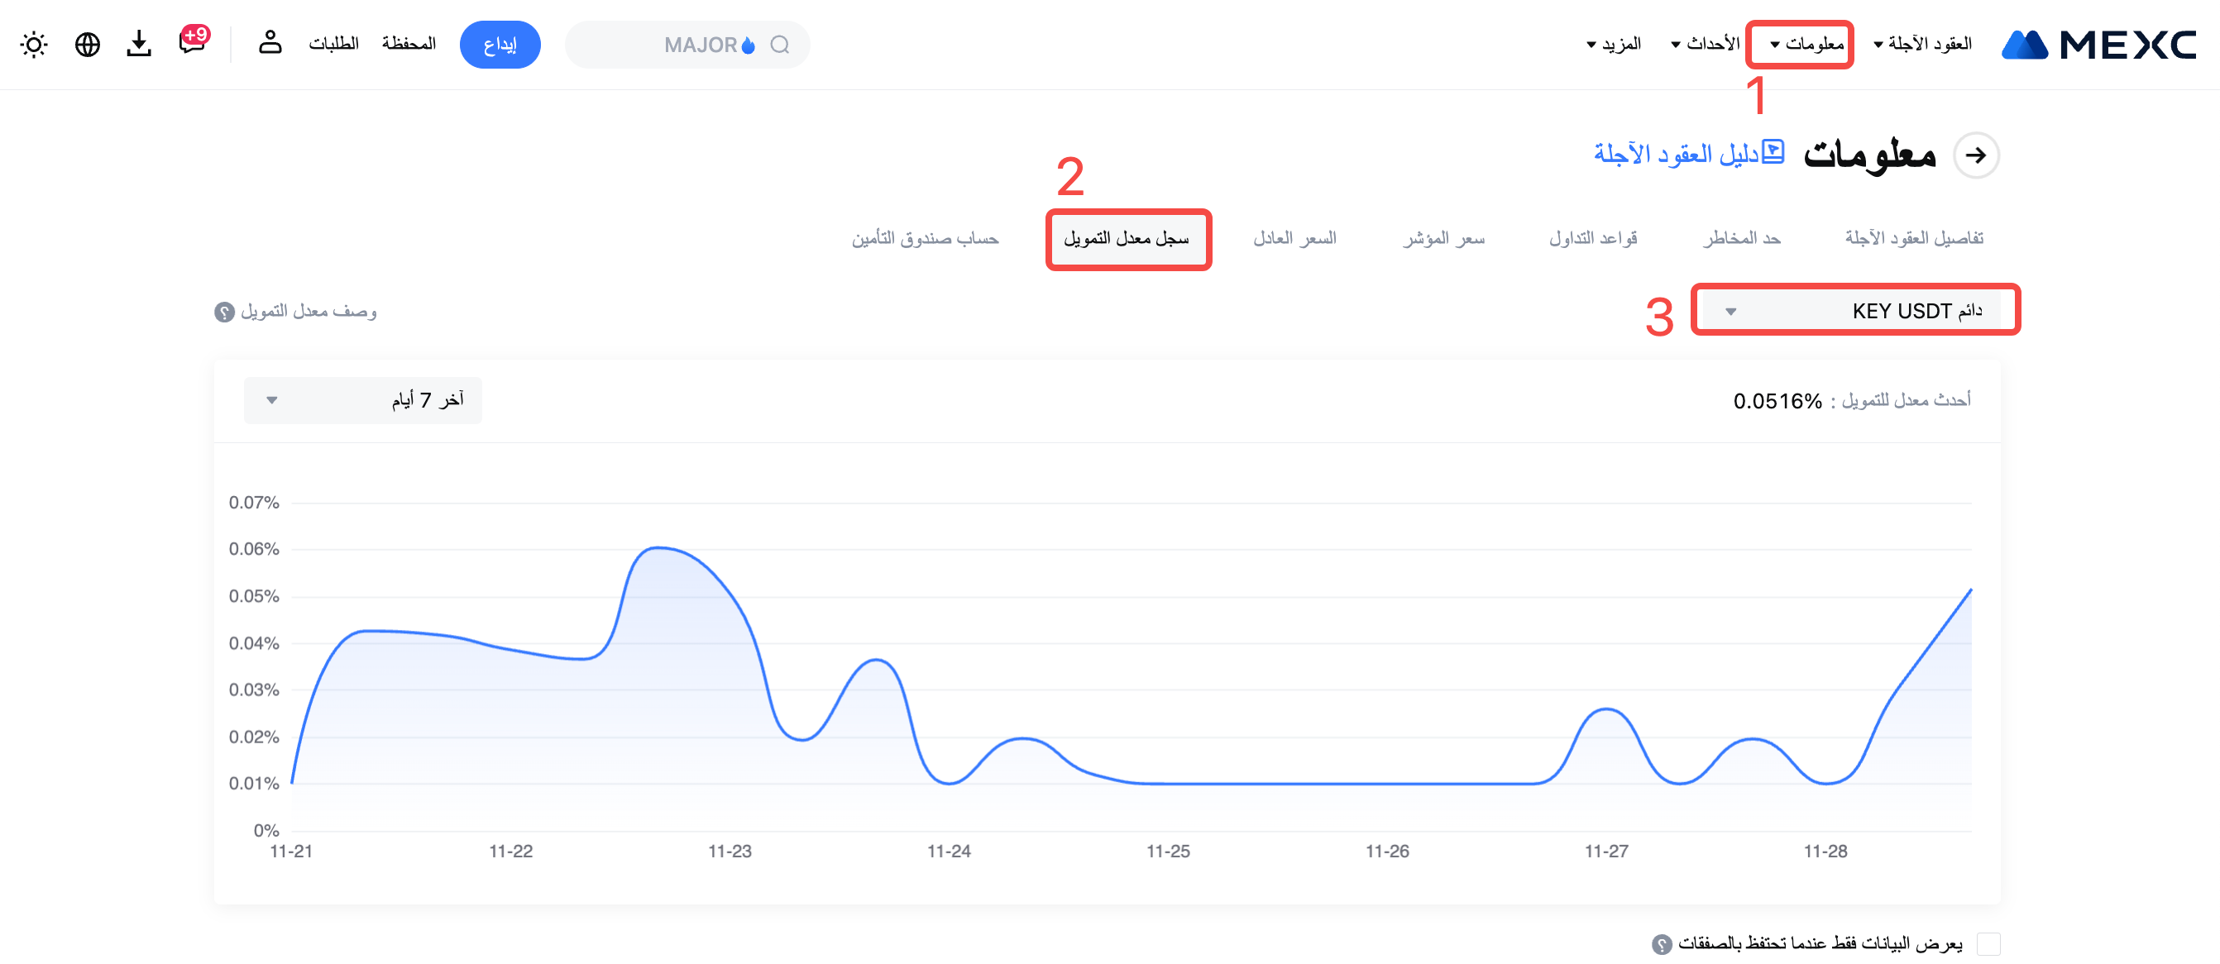
Task: Open the last 7 days range dropdown
Action: (x=362, y=399)
